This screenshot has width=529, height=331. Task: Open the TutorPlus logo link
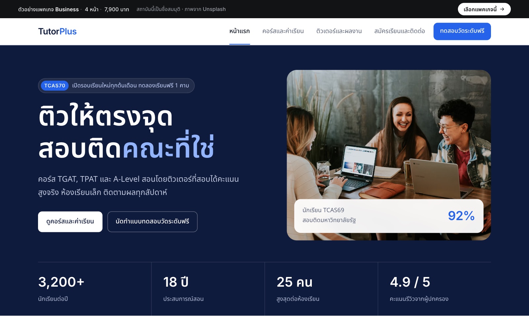(x=57, y=31)
